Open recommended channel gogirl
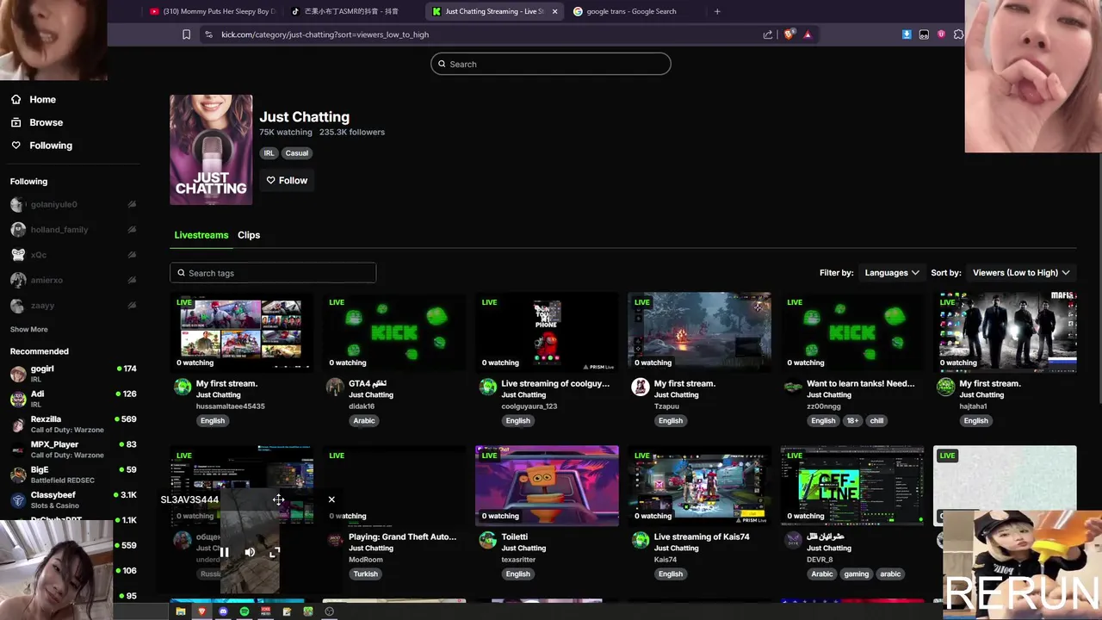The image size is (1102, 620). pos(73,374)
